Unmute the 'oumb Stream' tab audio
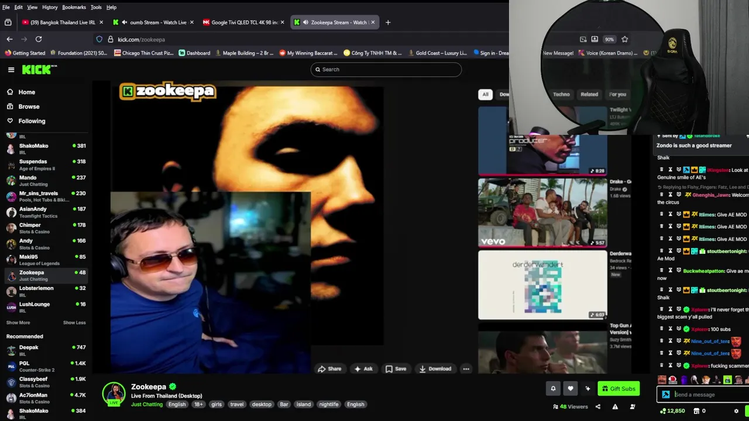 point(125,22)
